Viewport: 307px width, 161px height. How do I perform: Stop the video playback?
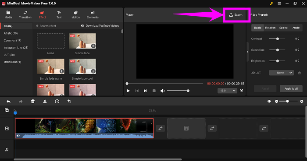click(x=154, y=91)
